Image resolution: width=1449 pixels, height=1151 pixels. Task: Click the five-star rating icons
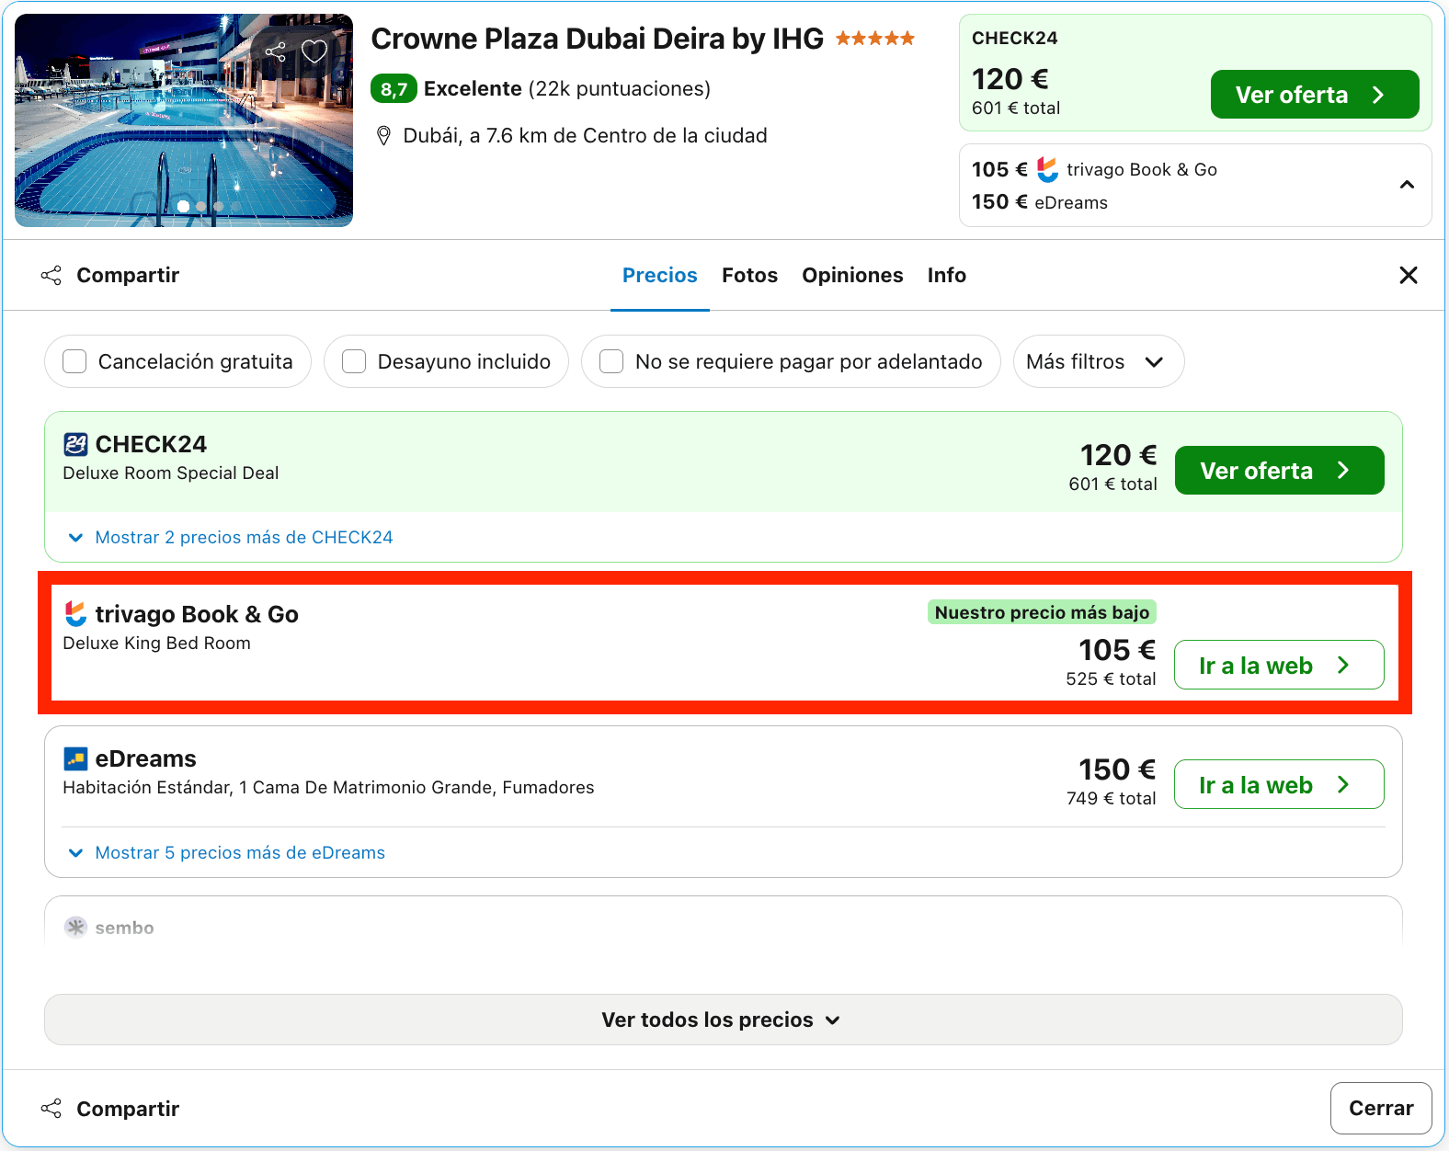tap(875, 39)
